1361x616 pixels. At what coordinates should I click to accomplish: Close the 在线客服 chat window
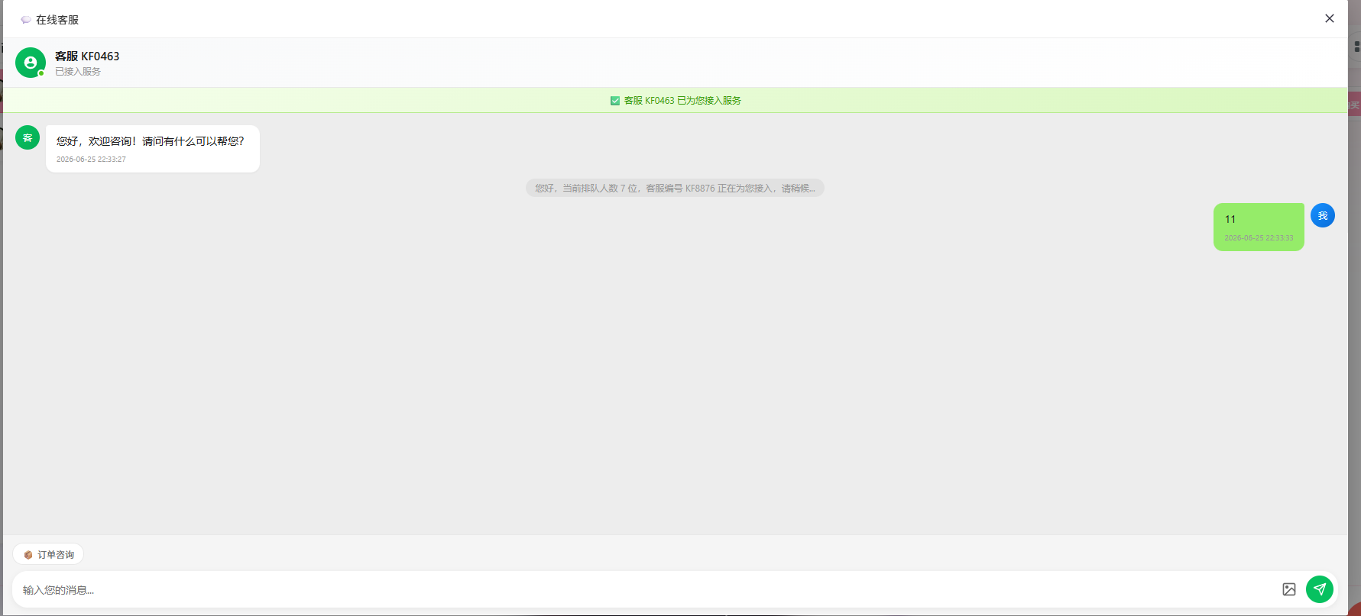click(1330, 18)
